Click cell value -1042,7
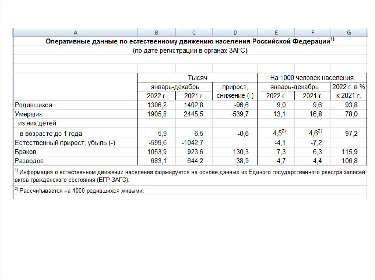The image size is (375, 280). 192,143
